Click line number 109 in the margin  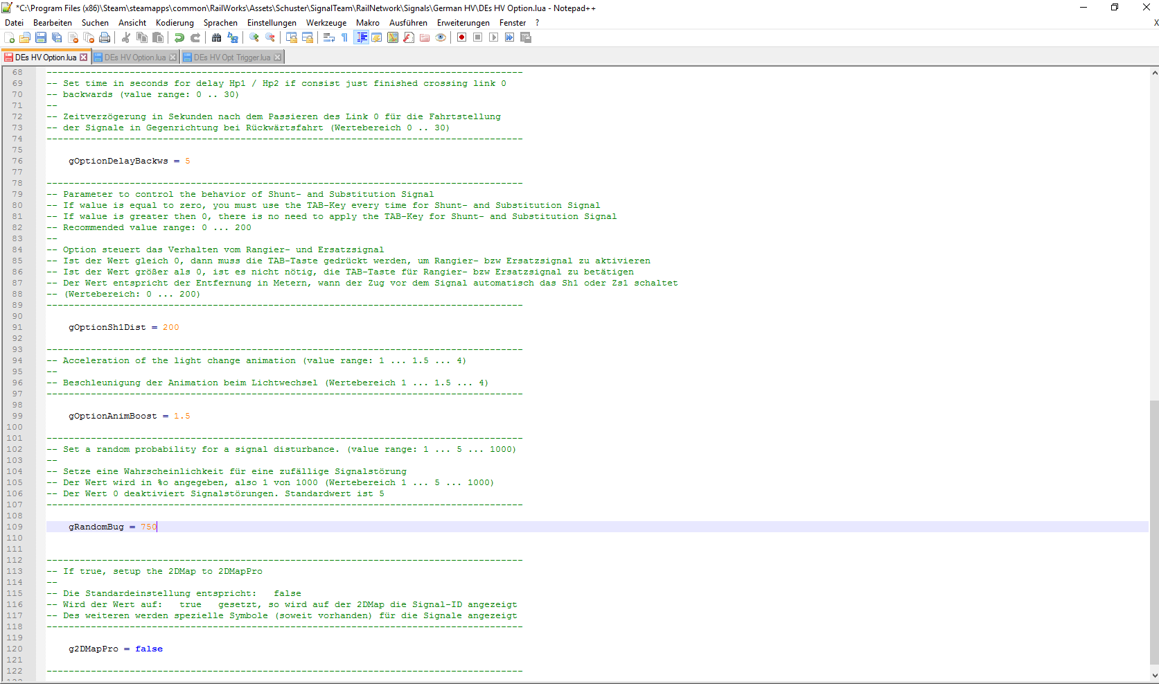(15, 527)
